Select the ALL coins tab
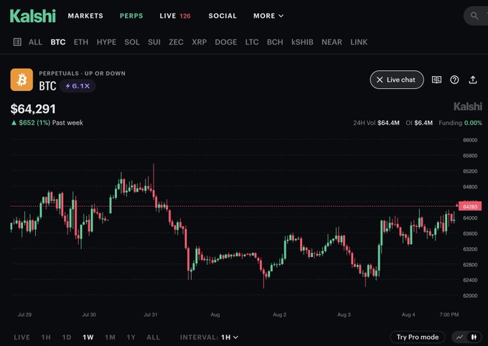Screen dimensions: 488x346 coord(35,42)
